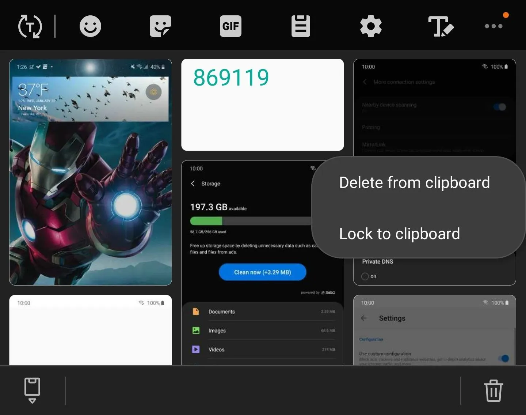Open the GIF keyboard
Image resolution: width=526 pixels, height=415 pixels.
pyautogui.click(x=230, y=26)
